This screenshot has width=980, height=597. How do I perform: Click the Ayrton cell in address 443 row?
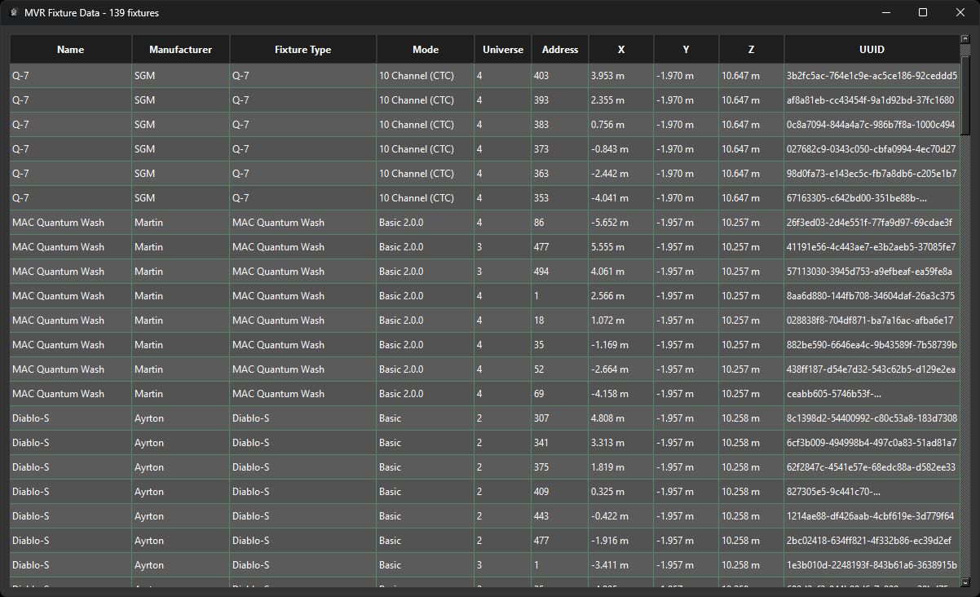[x=180, y=516]
